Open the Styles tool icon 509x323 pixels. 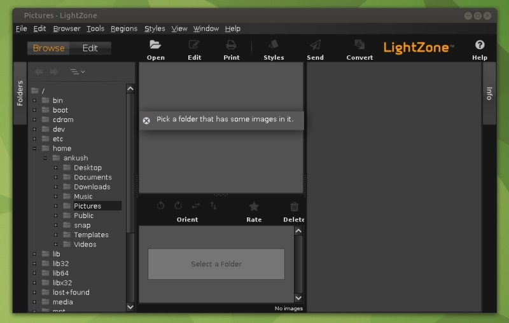pos(274,45)
